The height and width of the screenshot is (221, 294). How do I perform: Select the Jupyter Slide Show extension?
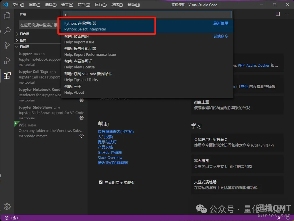click(51, 113)
